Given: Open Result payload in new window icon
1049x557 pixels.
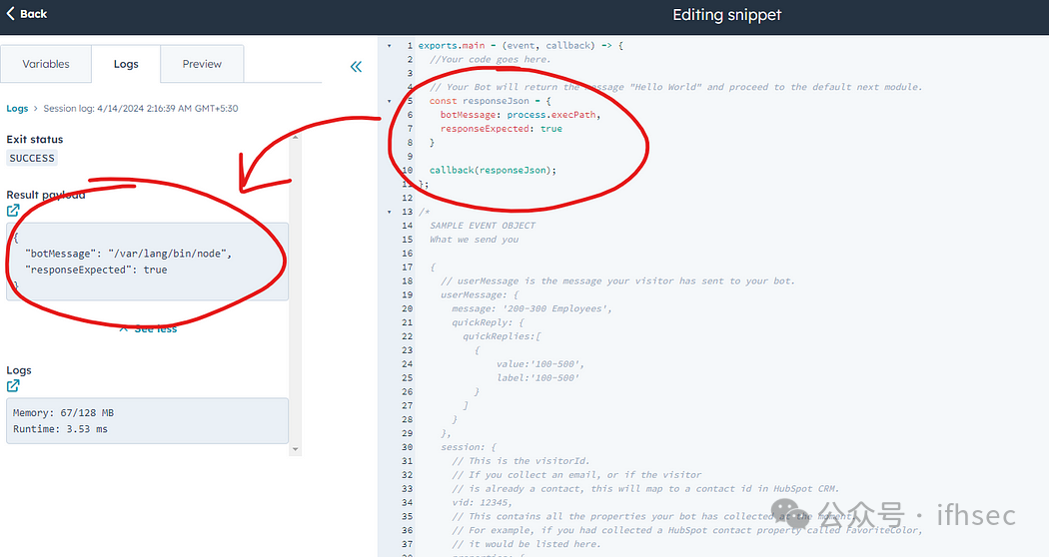Looking at the screenshot, I should coord(13,211).
